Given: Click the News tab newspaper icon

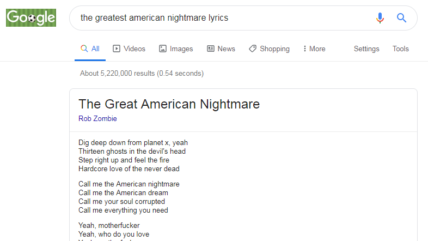Looking at the screenshot, I should point(210,49).
